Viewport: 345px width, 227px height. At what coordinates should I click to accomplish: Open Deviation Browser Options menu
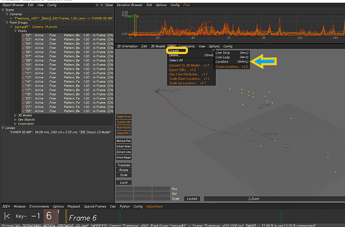[161, 5]
